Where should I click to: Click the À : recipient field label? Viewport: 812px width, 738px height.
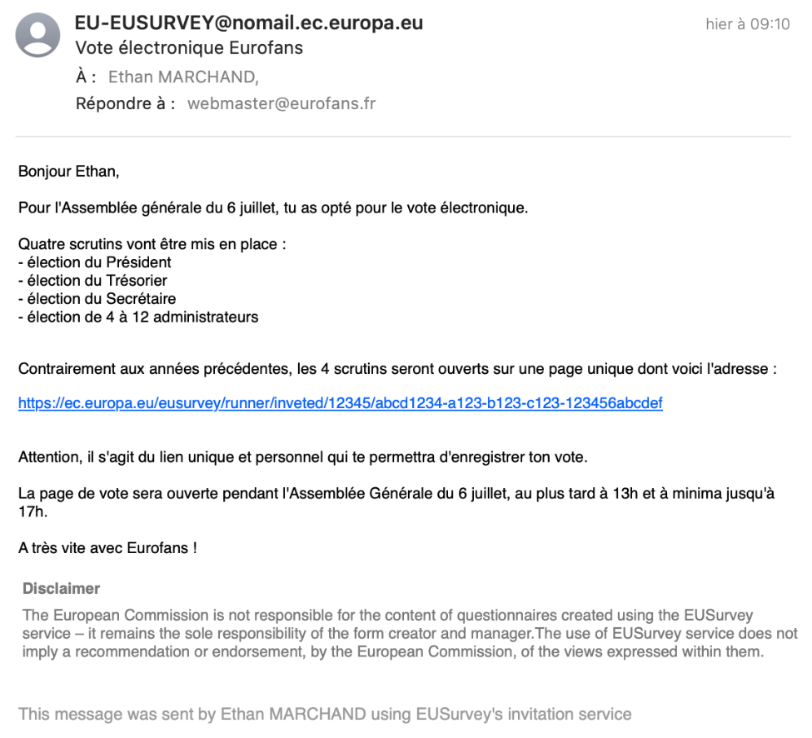[87, 77]
